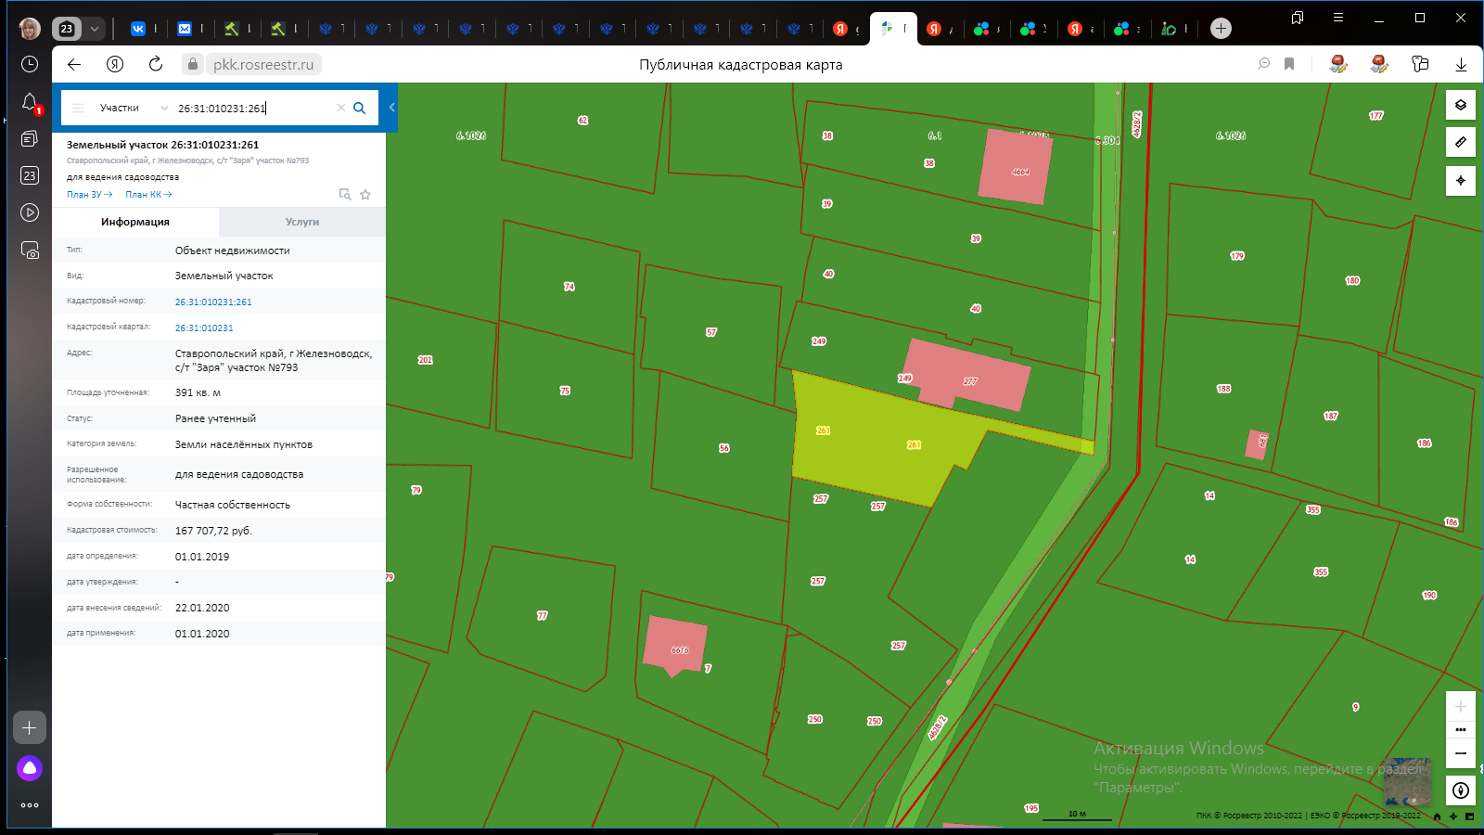Screen dimensions: 1484x835
Task: Open the video player icon in sidebar
Action: click(30, 212)
